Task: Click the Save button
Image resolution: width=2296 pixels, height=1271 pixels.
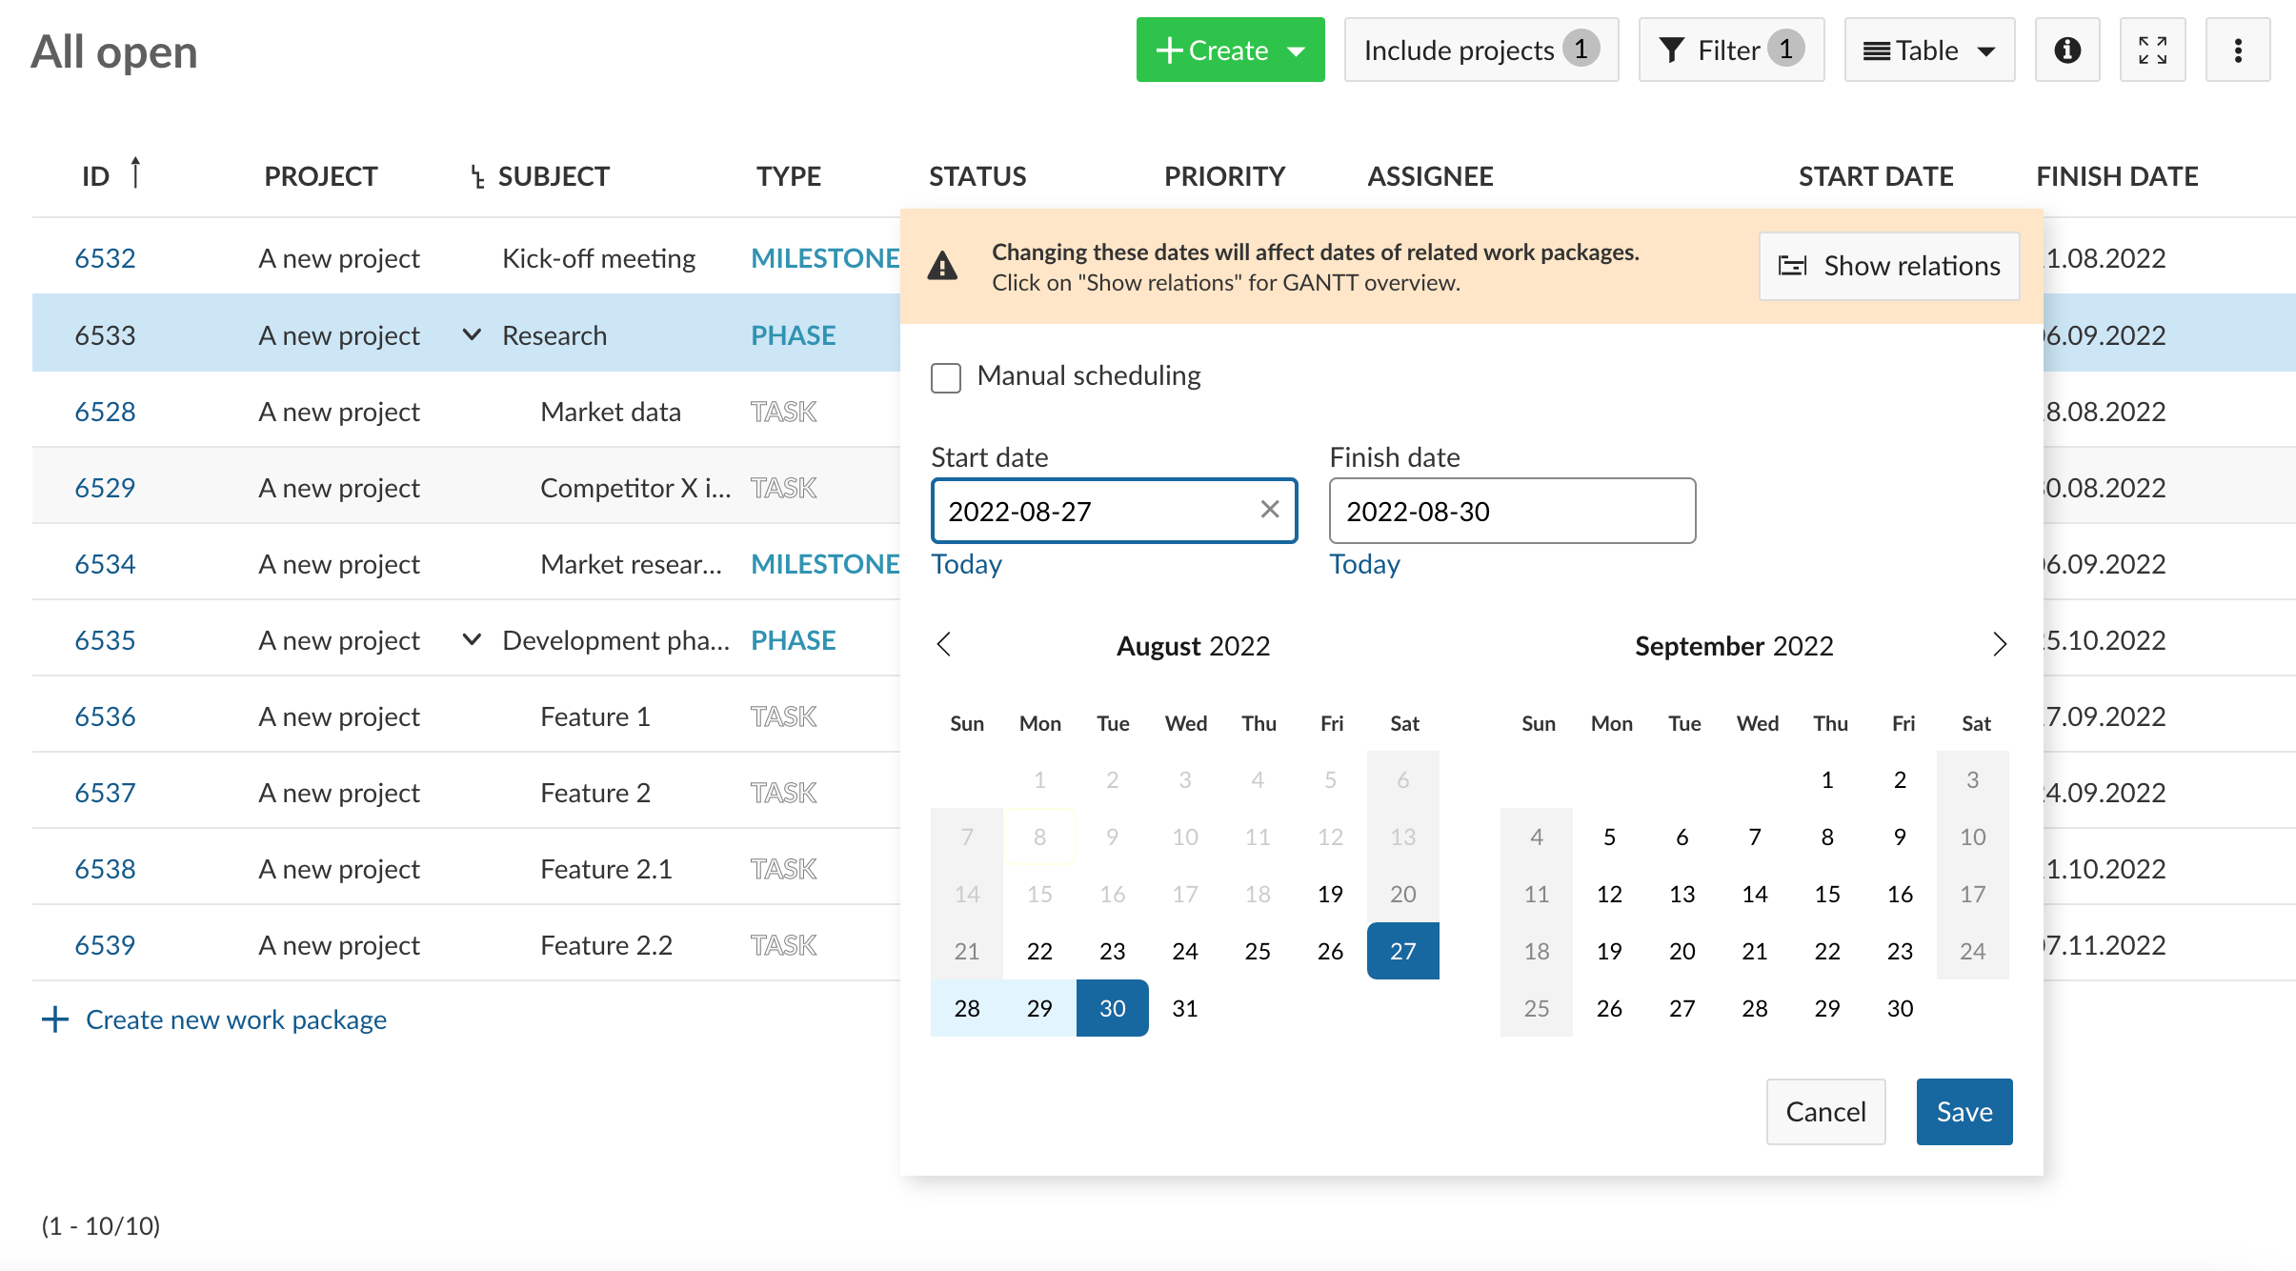Action: point(1964,1111)
